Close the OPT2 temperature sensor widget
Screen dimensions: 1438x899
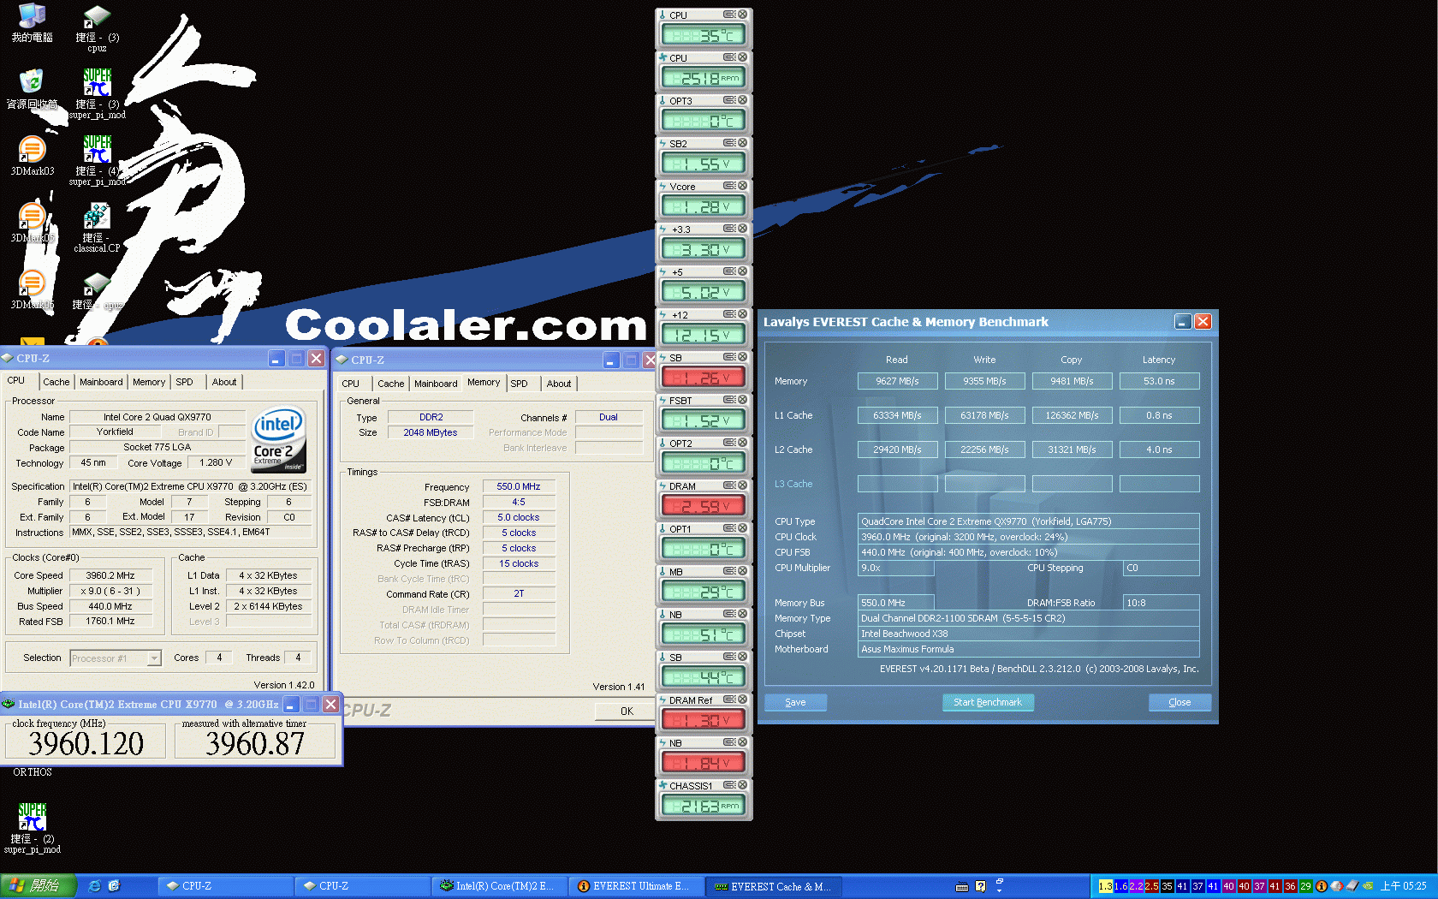click(x=743, y=443)
